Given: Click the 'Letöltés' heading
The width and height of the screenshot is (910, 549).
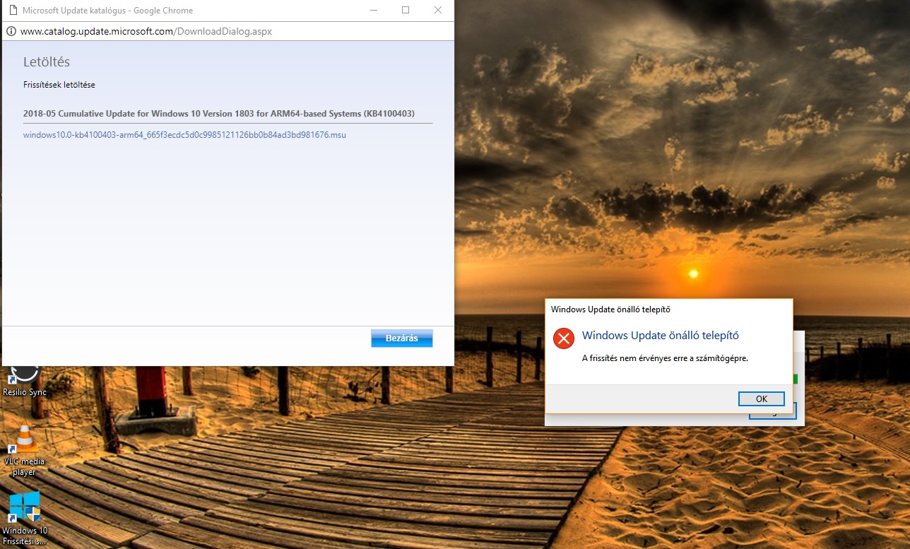Looking at the screenshot, I should tap(47, 62).
